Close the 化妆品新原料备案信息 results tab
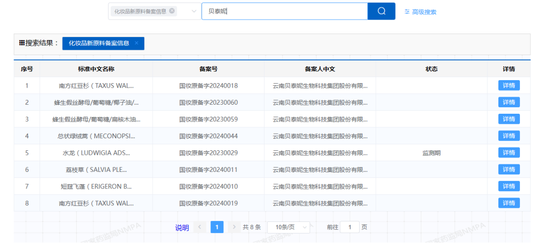The image size is (541, 249). 136,43
